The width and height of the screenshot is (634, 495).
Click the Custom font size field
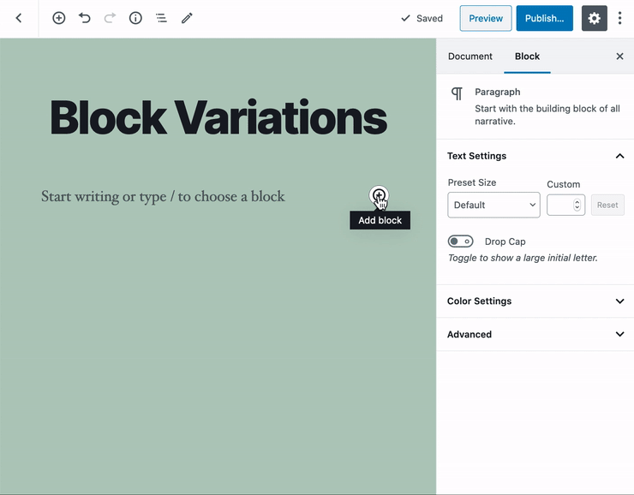[x=561, y=206]
